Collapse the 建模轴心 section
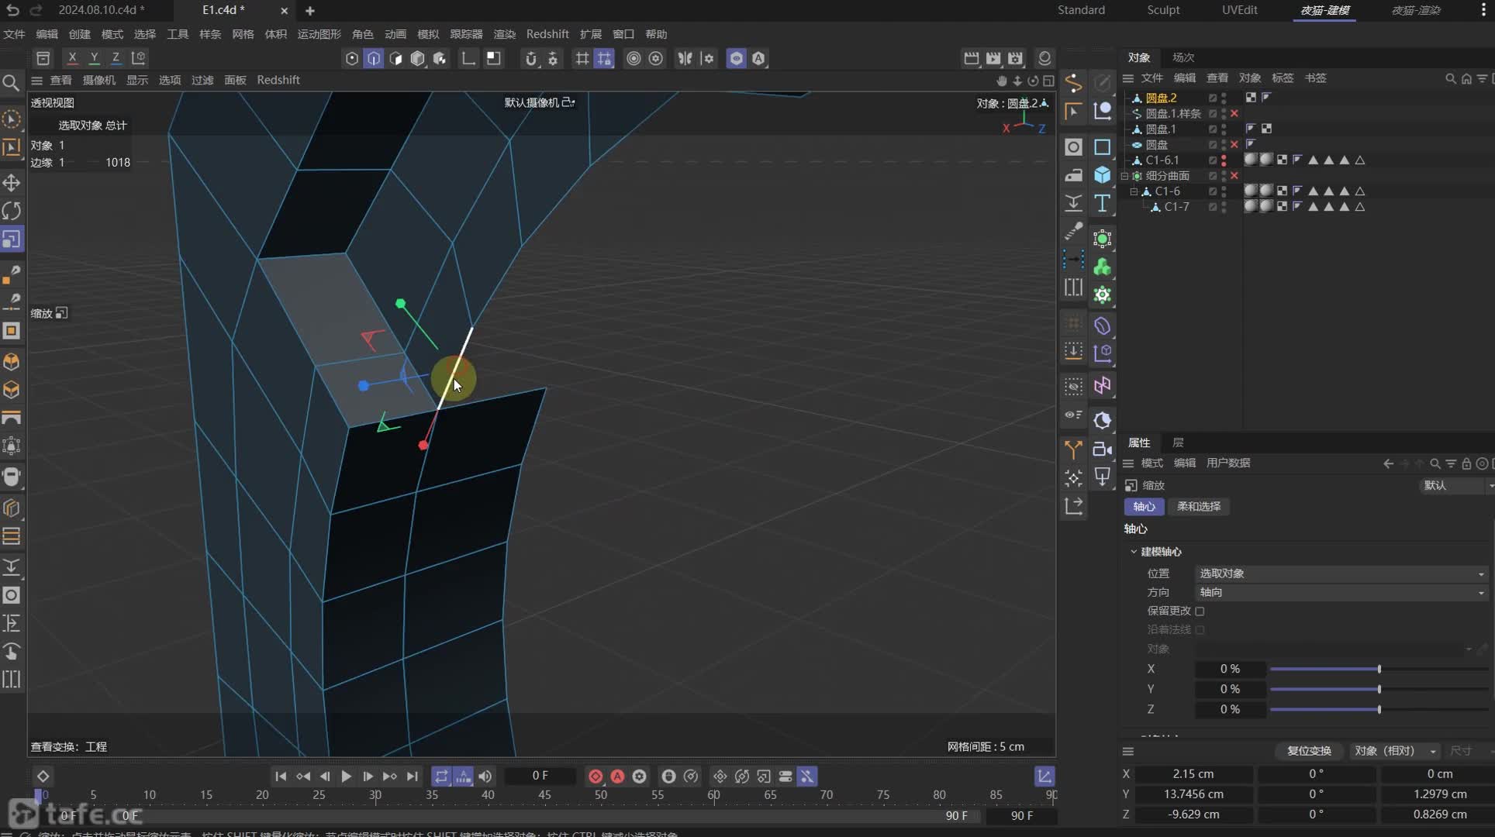The height and width of the screenshot is (837, 1495). 1134,552
